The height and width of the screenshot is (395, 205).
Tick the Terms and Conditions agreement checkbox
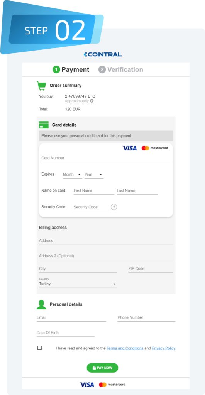coord(40,348)
